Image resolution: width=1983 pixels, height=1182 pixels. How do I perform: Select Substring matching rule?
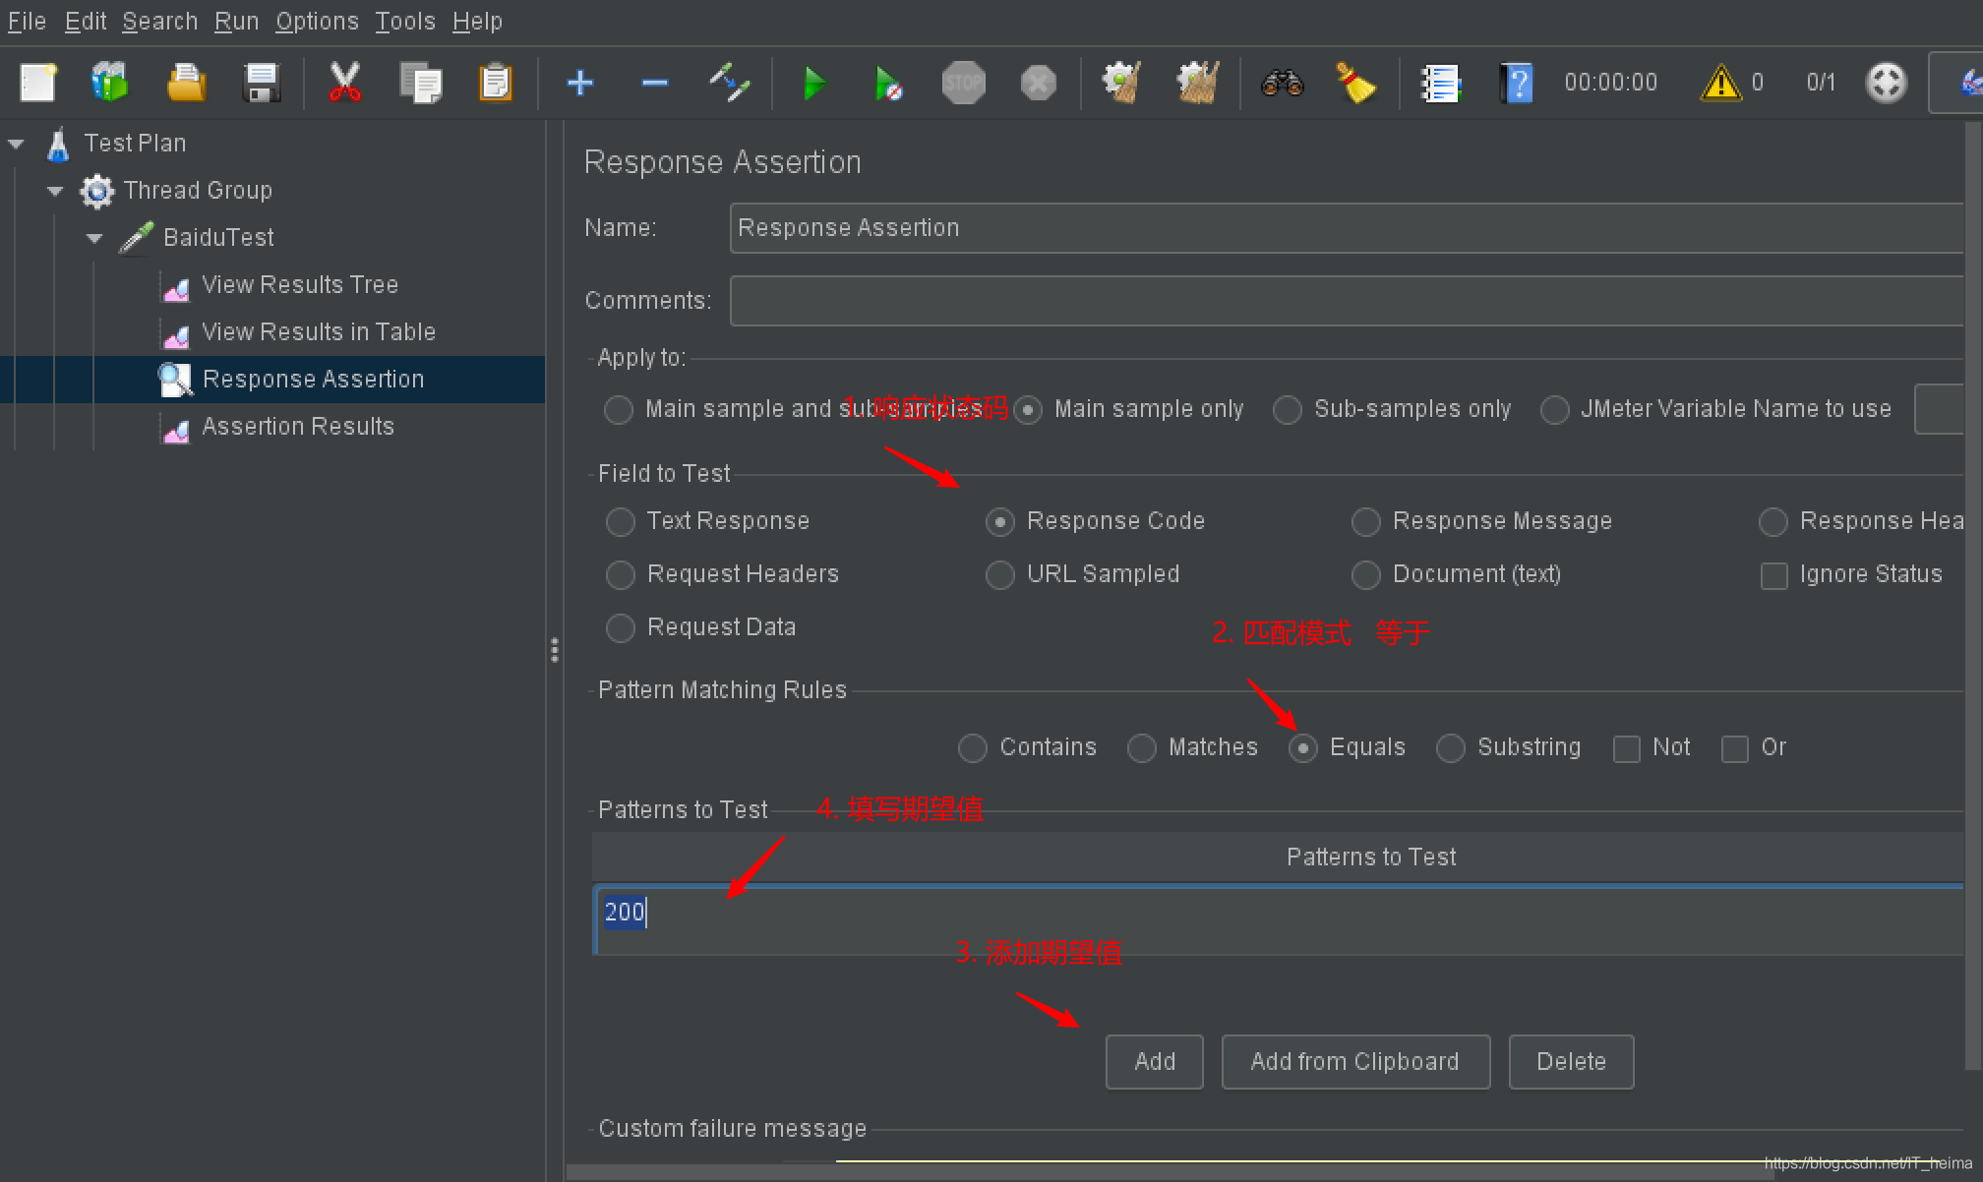pyautogui.click(x=1451, y=747)
